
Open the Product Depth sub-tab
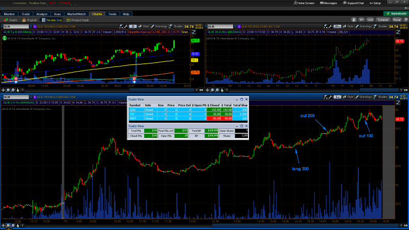click(78, 20)
